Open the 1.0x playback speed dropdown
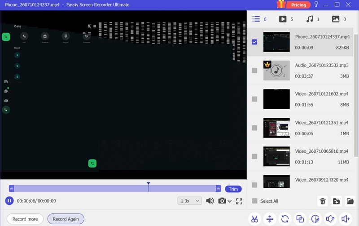This screenshot has width=359, height=226. (x=189, y=201)
